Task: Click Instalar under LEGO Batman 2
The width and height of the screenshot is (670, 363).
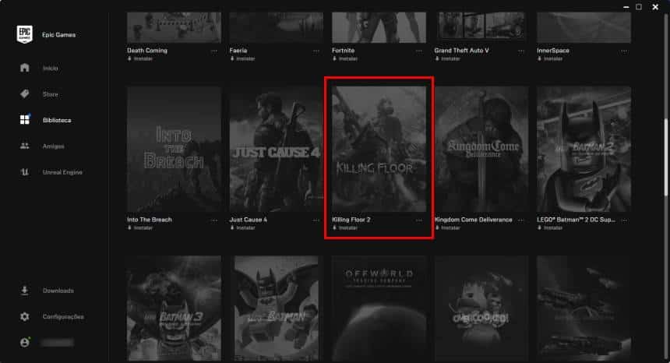Action: click(x=550, y=228)
